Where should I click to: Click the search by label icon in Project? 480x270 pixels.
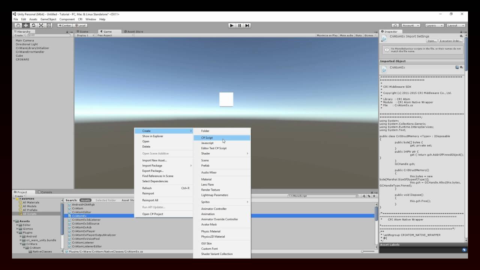(x=369, y=196)
